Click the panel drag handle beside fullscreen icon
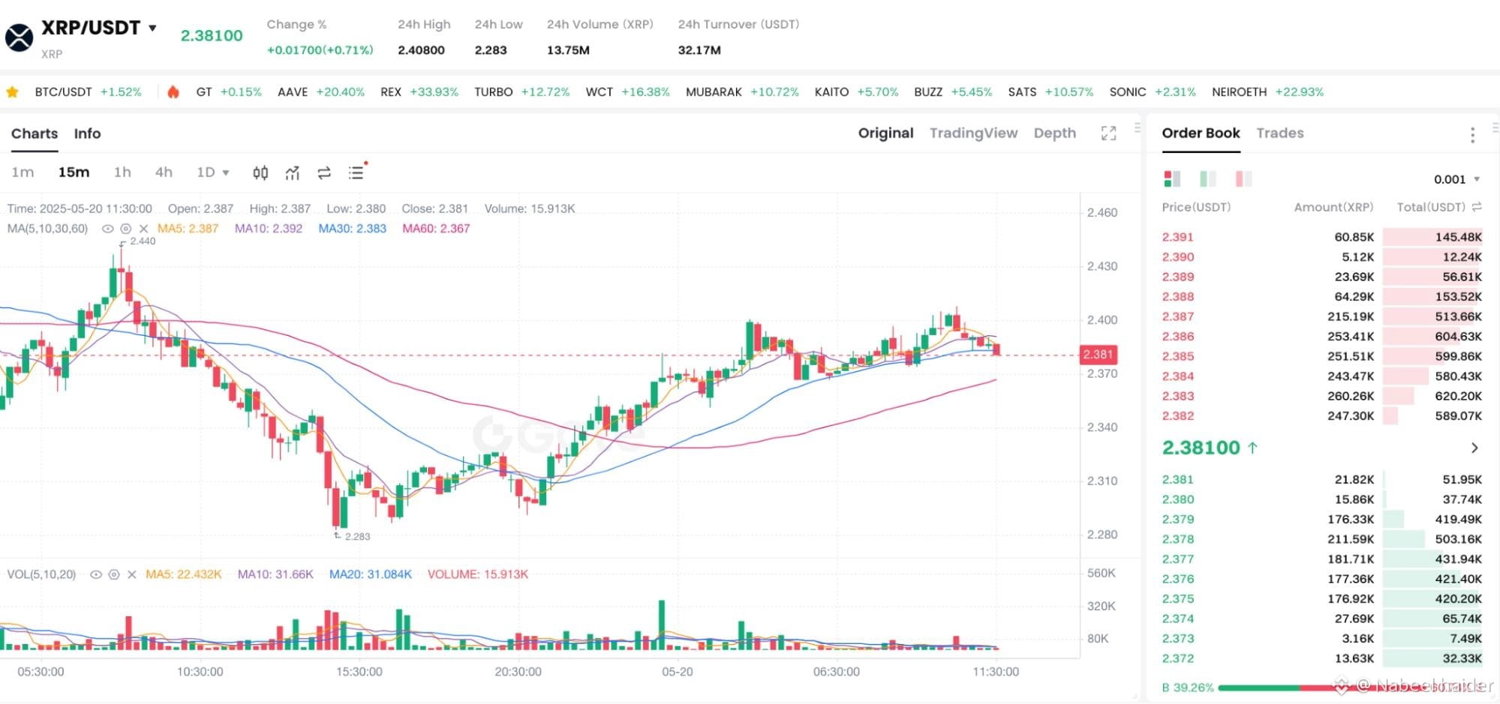Viewport: 1500px width, 704px height. tap(1138, 128)
